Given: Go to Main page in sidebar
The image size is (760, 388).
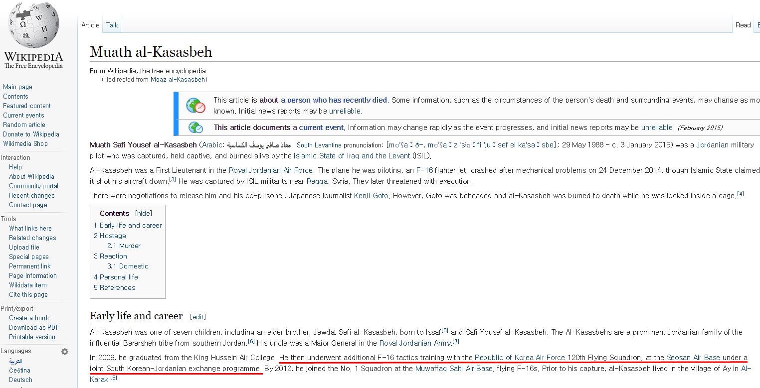Looking at the screenshot, I should (17, 87).
